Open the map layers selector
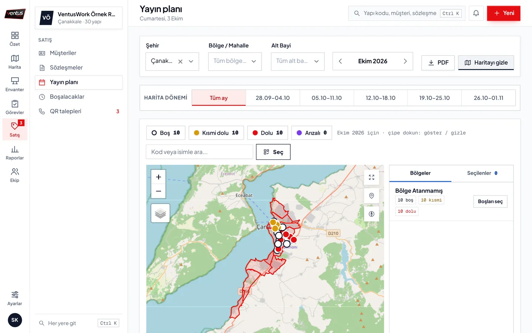532x333 pixels. (160, 213)
